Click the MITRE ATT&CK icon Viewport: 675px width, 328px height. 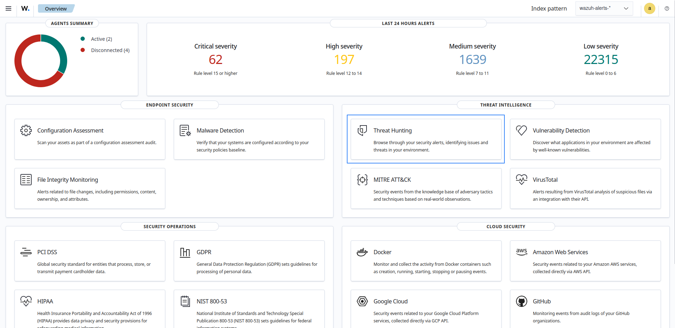[x=362, y=179]
